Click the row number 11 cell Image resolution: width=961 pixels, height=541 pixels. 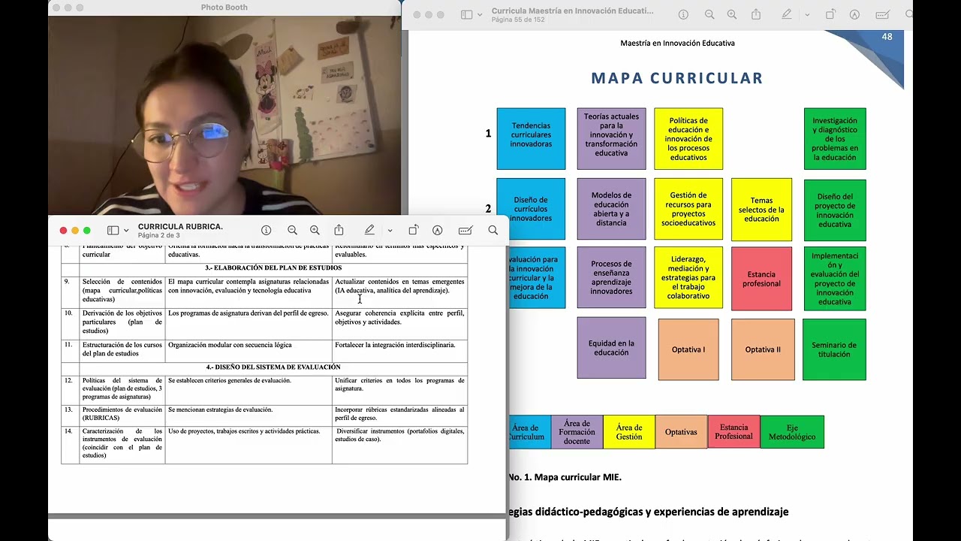tap(70, 349)
